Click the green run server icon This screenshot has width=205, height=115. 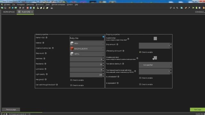196,8
